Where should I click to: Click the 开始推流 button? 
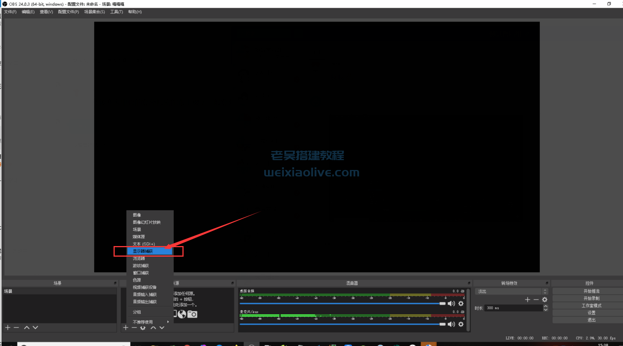point(591,291)
